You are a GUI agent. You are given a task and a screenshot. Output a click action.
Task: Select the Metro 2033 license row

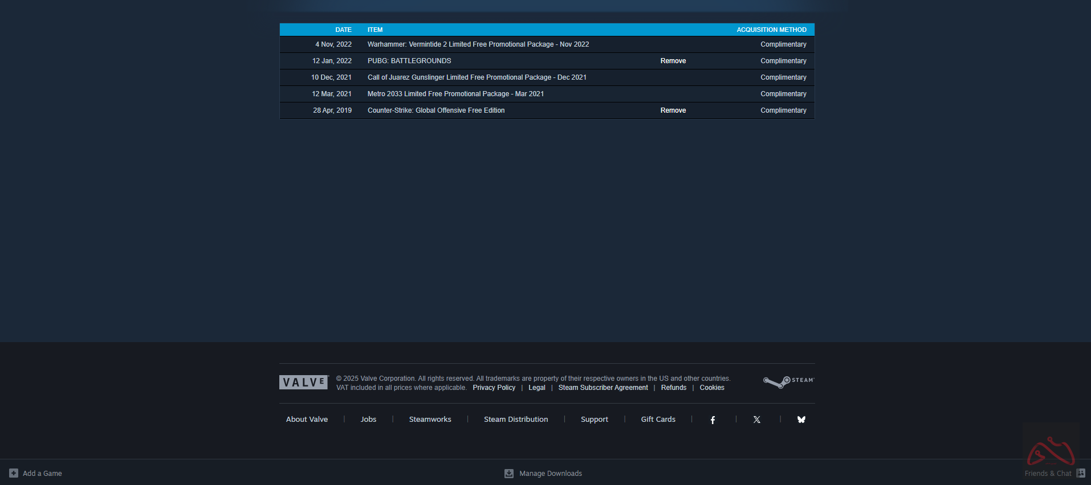(x=455, y=94)
